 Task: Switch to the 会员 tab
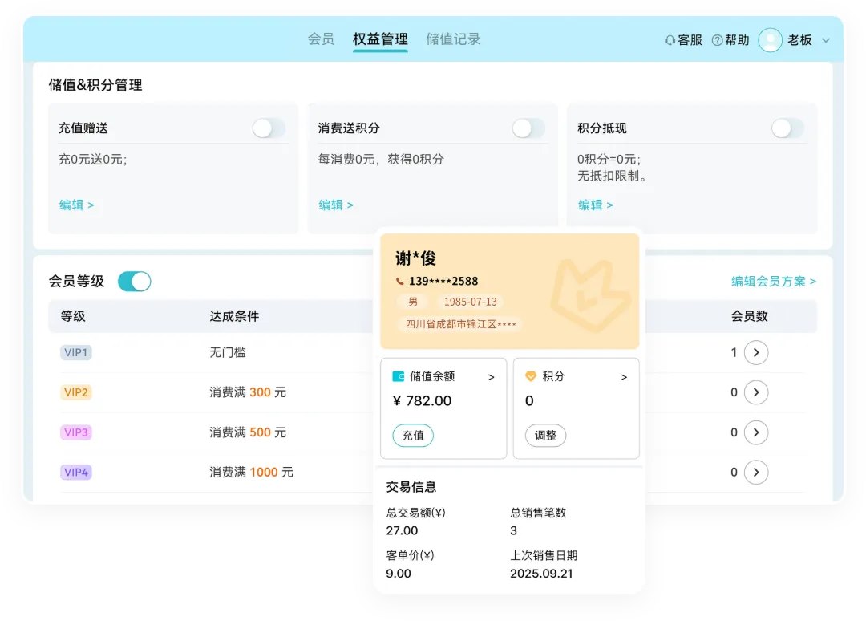(x=321, y=39)
